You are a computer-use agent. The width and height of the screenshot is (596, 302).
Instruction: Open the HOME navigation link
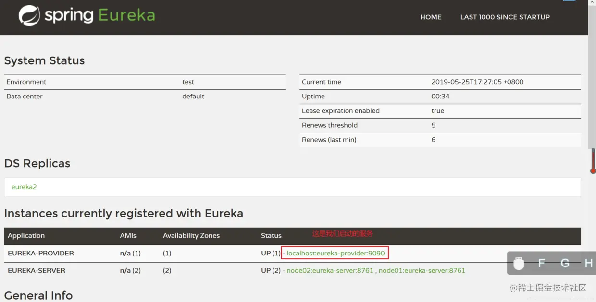[431, 17]
